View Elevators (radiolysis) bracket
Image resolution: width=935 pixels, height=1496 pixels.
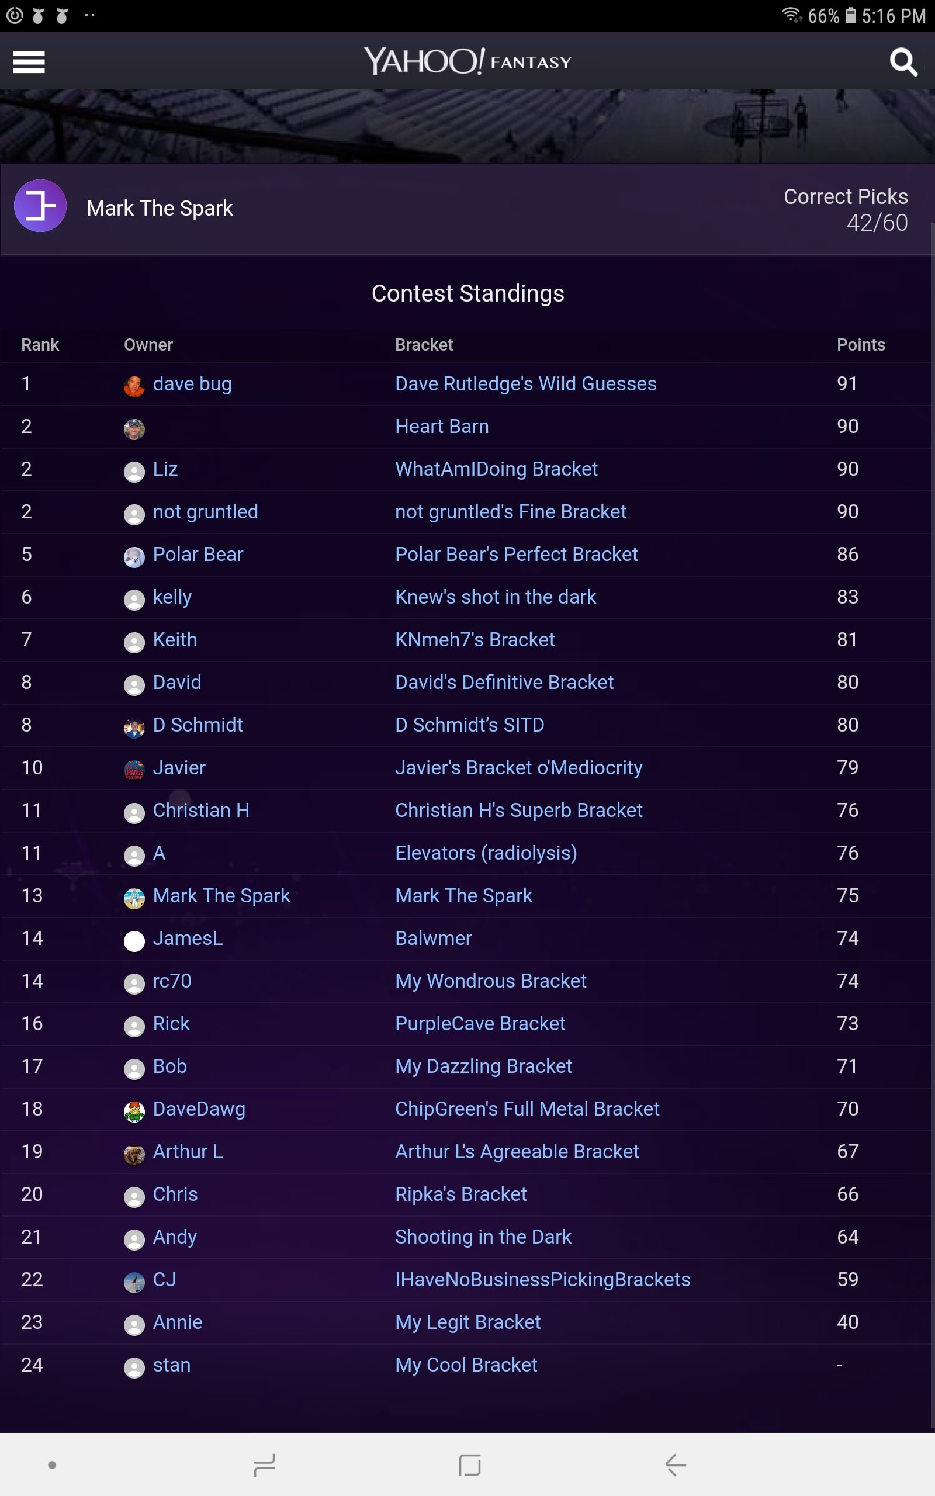(486, 853)
